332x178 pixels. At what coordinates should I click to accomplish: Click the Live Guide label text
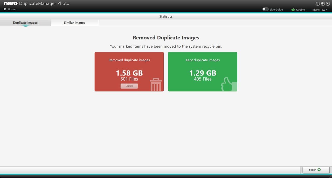[276, 10]
